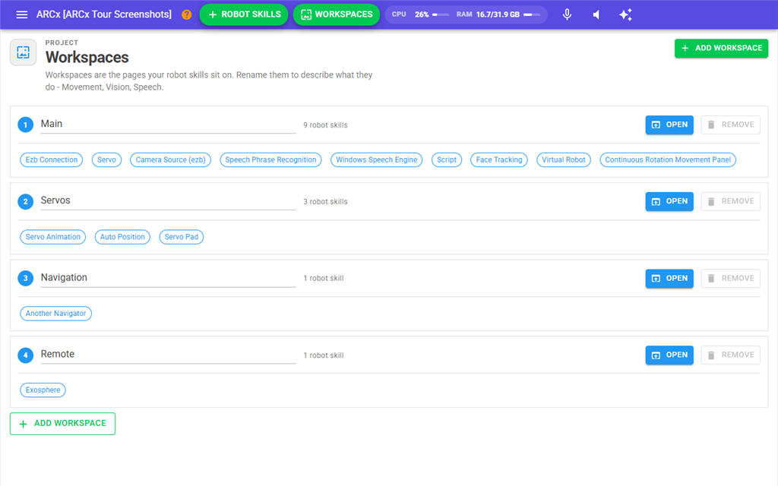Viewport: 778px width, 486px height.
Task: Select the Exosphere skill chip
Action: pyautogui.click(x=43, y=390)
